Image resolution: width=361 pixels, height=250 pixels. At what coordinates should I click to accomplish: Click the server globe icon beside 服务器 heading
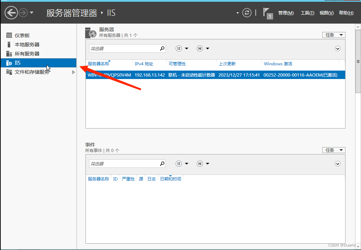click(x=91, y=33)
